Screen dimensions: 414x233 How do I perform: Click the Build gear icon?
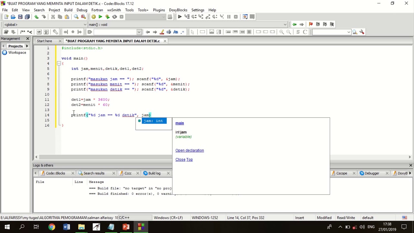click(x=93, y=17)
